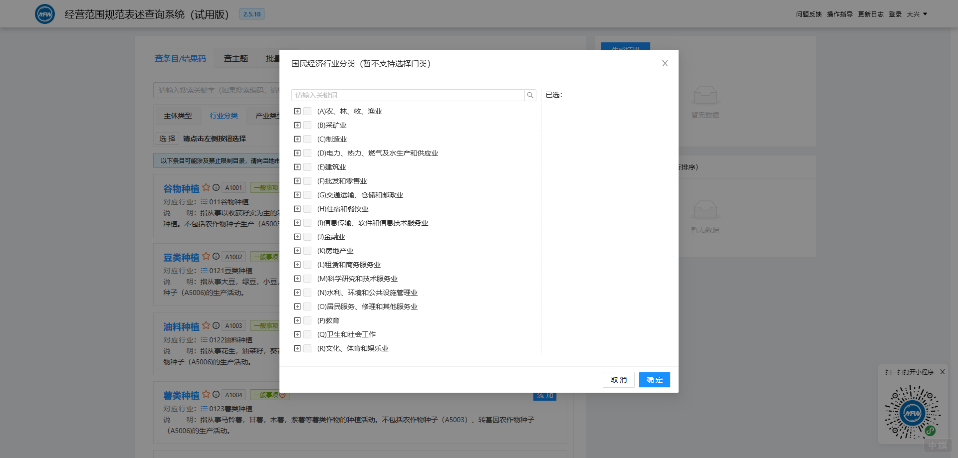
Task: Click the star icon next to 豆类种植
Action: tap(207, 256)
